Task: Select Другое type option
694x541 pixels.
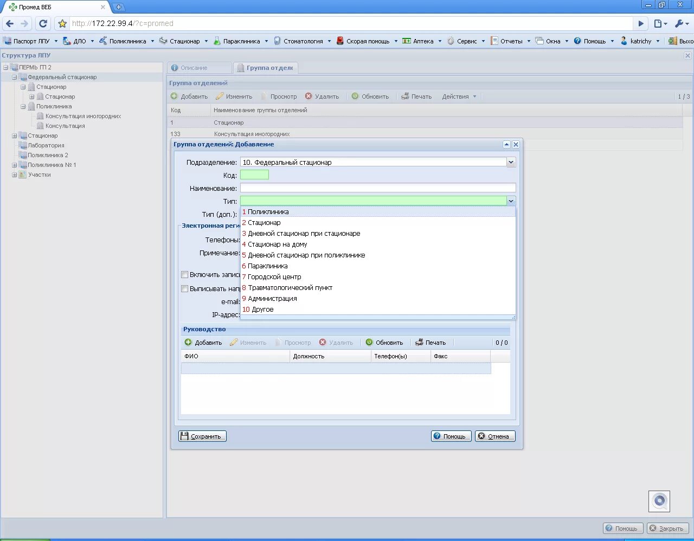Action: pyautogui.click(x=378, y=310)
